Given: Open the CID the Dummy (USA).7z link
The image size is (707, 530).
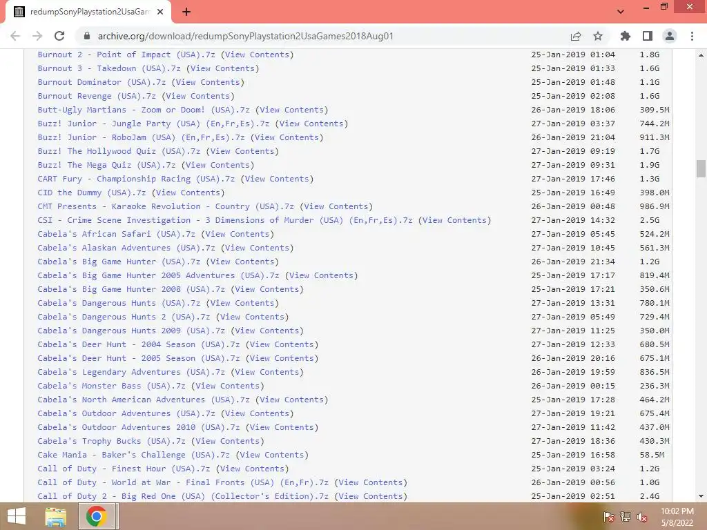Looking at the screenshot, I should [x=92, y=193].
